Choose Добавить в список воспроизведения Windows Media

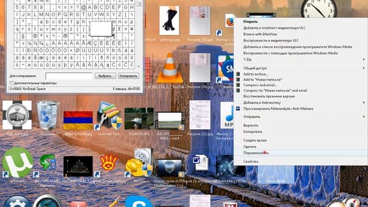(x=300, y=47)
